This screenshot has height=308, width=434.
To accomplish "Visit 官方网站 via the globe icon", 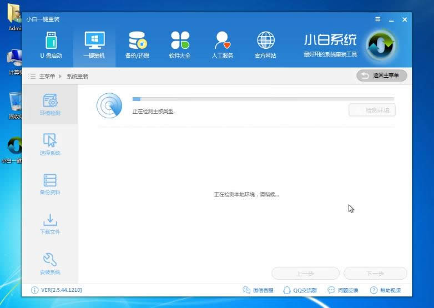I will coord(266,44).
